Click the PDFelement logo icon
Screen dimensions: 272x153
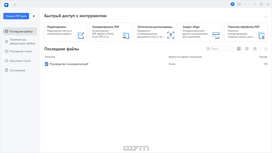6,5
